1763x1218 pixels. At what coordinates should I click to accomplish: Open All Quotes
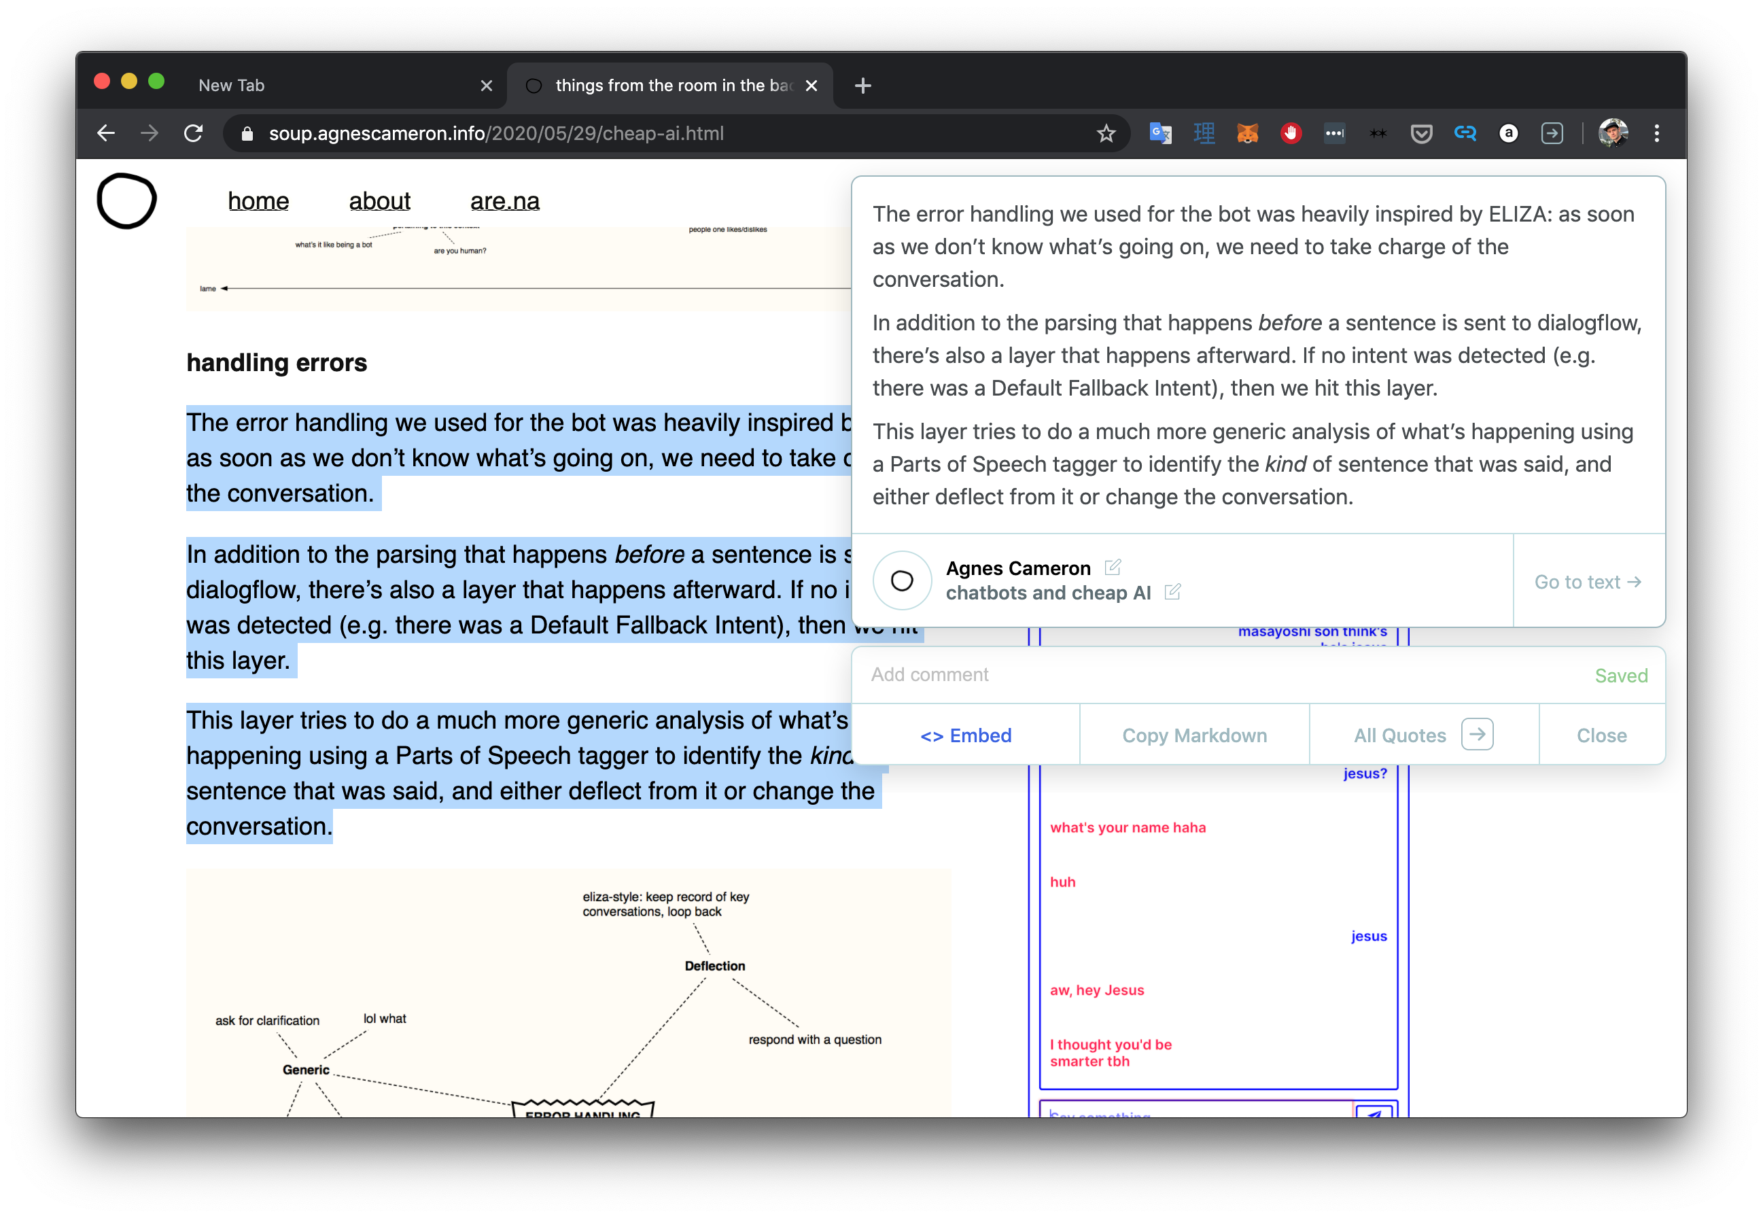pos(1400,735)
